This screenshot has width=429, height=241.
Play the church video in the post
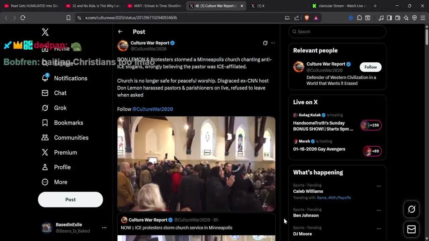click(x=196, y=164)
